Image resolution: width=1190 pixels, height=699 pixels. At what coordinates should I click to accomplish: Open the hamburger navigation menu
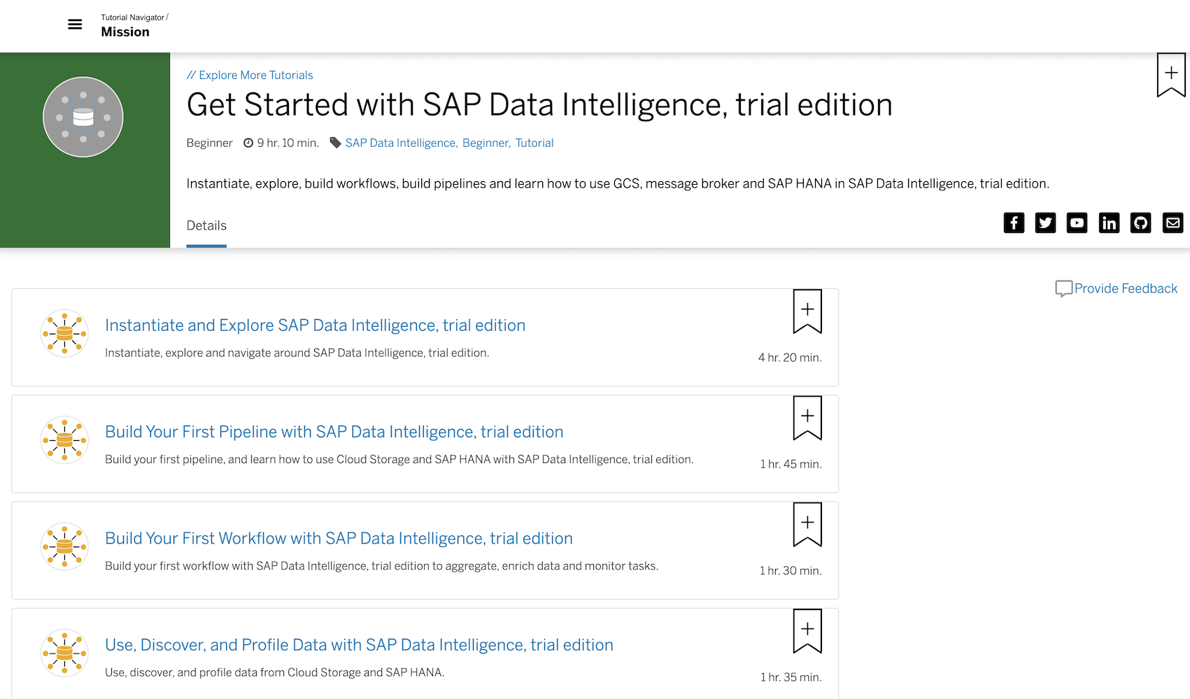(74, 24)
